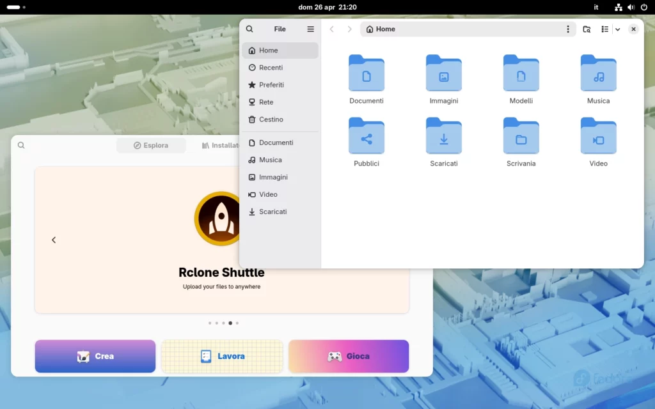Viewport: 655px width, 409px height.
Task: Switch to the Esplora tab
Action: (151, 145)
